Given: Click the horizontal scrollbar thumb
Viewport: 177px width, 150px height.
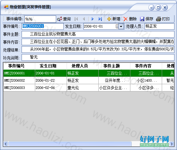Looking at the screenshot, I should point(70,144).
